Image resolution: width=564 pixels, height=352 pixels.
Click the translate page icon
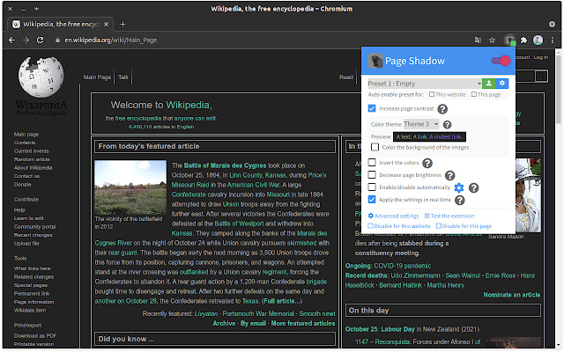(478, 40)
